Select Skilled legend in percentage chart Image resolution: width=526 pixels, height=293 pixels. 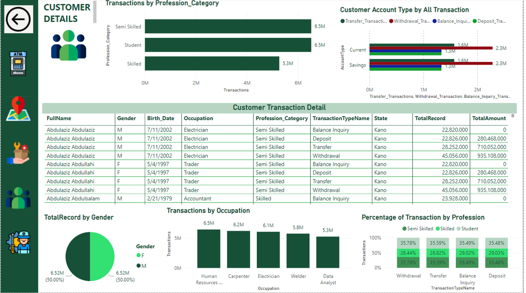click(x=444, y=229)
